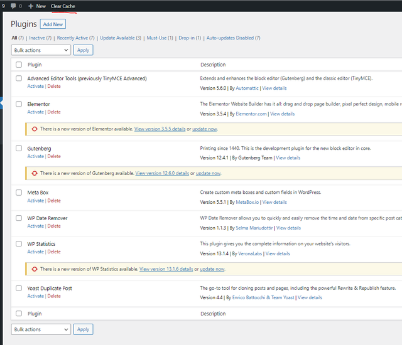Screen dimensions: 402x345
Task: Click the Gutenberg update notice refresh icon
Action: point(35,173)
